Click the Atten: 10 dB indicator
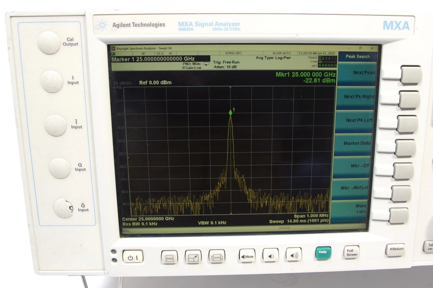 [225, 67]
